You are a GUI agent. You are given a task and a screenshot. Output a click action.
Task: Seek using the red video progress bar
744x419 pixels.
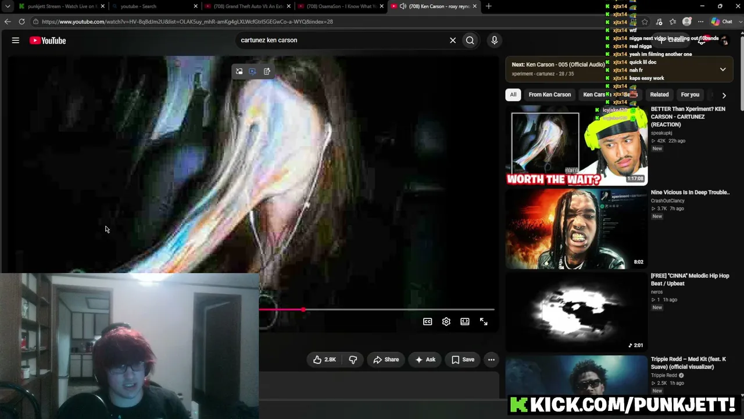point(377,310)
